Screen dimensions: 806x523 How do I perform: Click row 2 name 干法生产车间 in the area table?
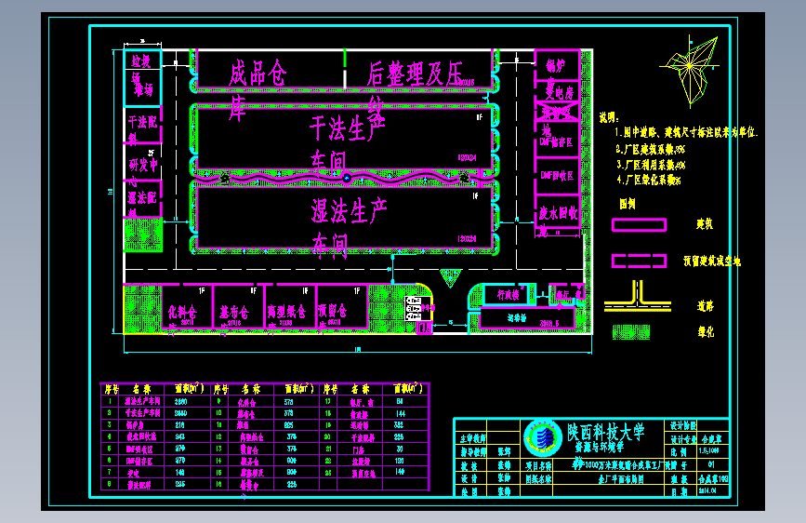pyautogui.click(x=142, y=413)
